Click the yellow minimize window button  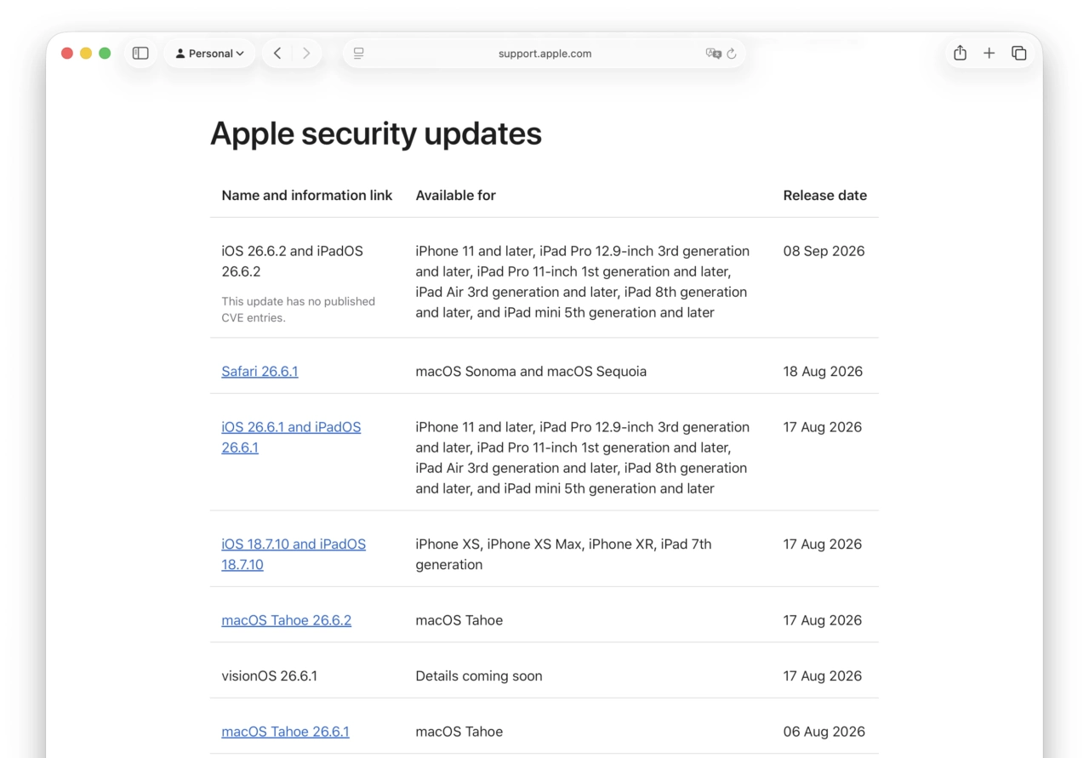(86, 53)
